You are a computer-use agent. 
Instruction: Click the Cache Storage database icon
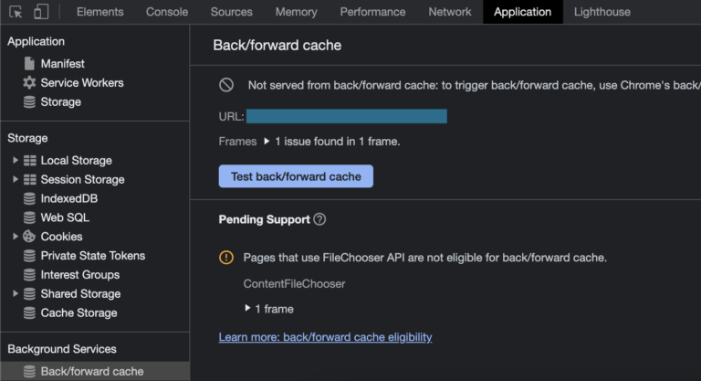coord(29,313)
